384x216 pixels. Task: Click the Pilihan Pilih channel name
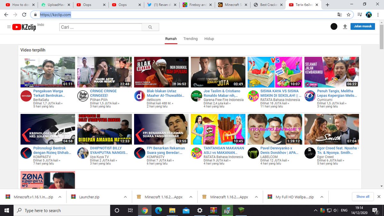(99, 100)
